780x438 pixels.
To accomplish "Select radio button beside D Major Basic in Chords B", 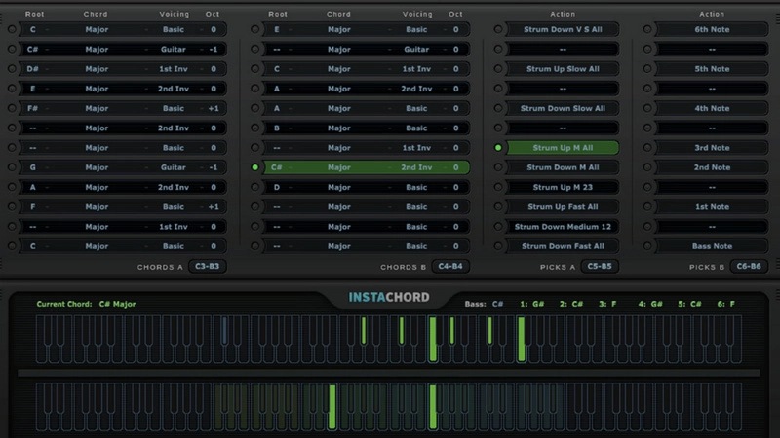I will (x=254, y=187).
